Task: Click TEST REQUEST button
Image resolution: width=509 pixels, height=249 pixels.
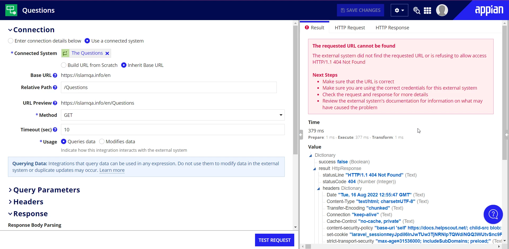Action: (274, 240)
